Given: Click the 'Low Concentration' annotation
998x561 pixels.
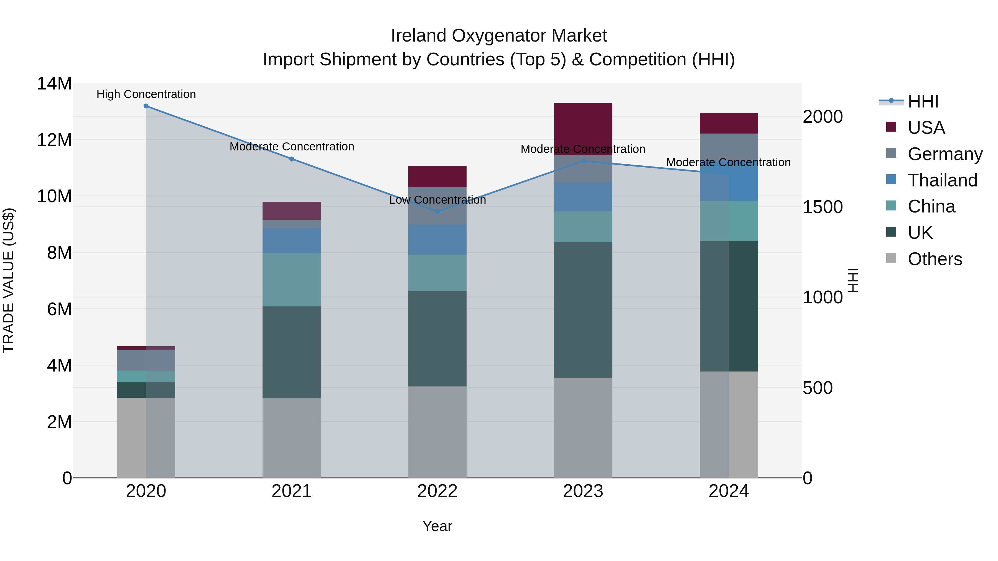Looking at the screenshot, I should pos(437,200).
